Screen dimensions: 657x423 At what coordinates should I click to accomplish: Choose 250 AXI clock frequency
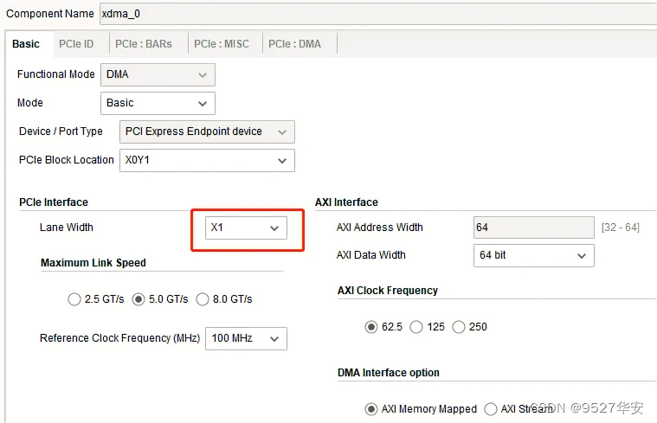point(459,327)
